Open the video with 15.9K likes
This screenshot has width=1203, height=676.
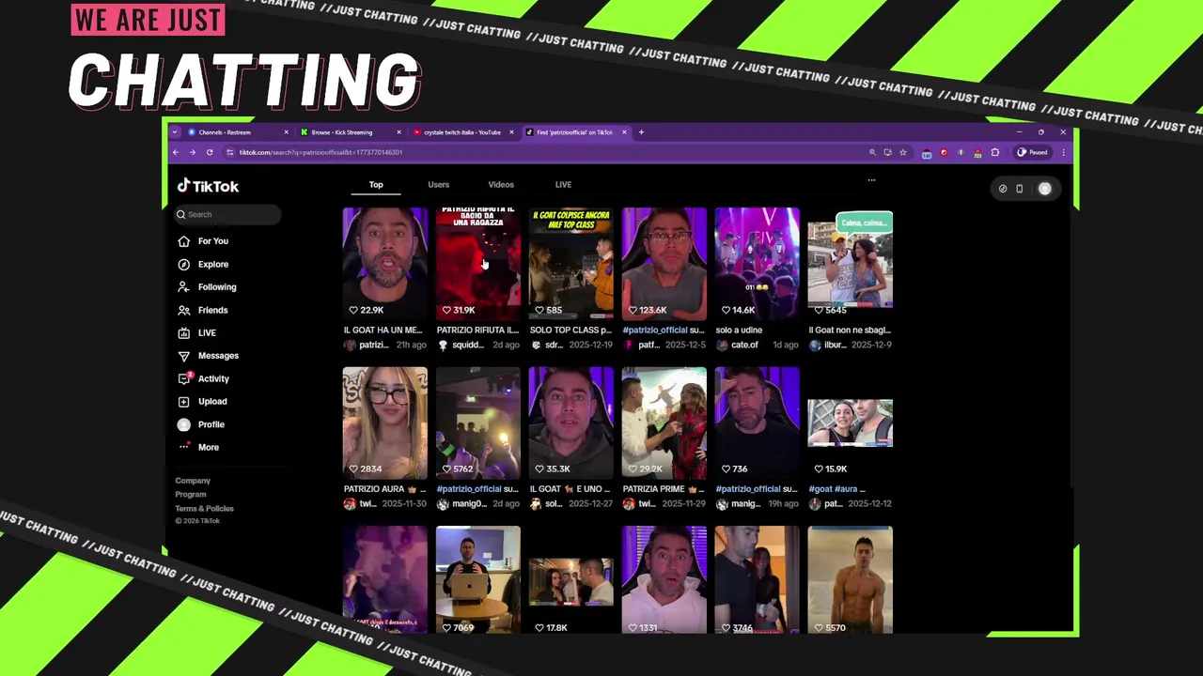(851, 422)
